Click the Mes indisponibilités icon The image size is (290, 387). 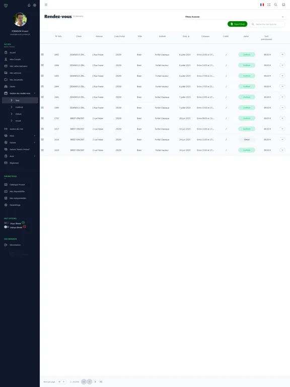pyautogui.click(x=6, y=198)
